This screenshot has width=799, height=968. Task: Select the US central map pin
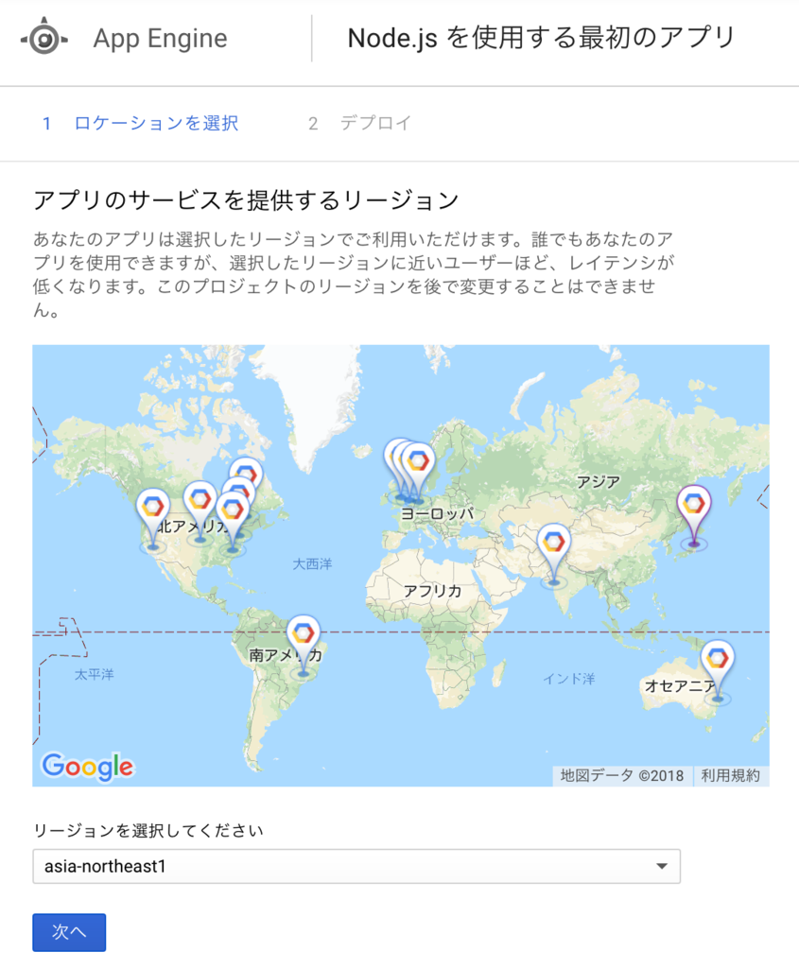tap(200, 511)
